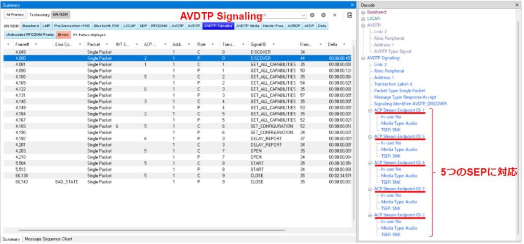Click the export icon in Summary toolbar
524x244 pixels.
[350, 15]
